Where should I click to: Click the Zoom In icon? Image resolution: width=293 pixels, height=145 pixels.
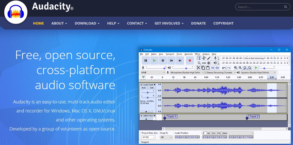pos(236,68)
